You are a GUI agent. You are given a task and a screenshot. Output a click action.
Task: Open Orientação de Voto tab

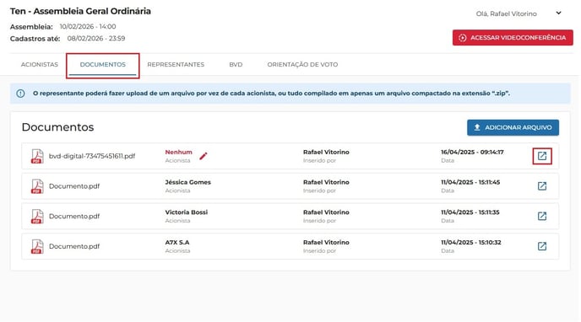pyautogui.click(x=302, y=64)
